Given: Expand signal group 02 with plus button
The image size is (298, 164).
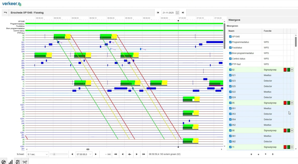Looking at the screenshot, I should 292,70.
